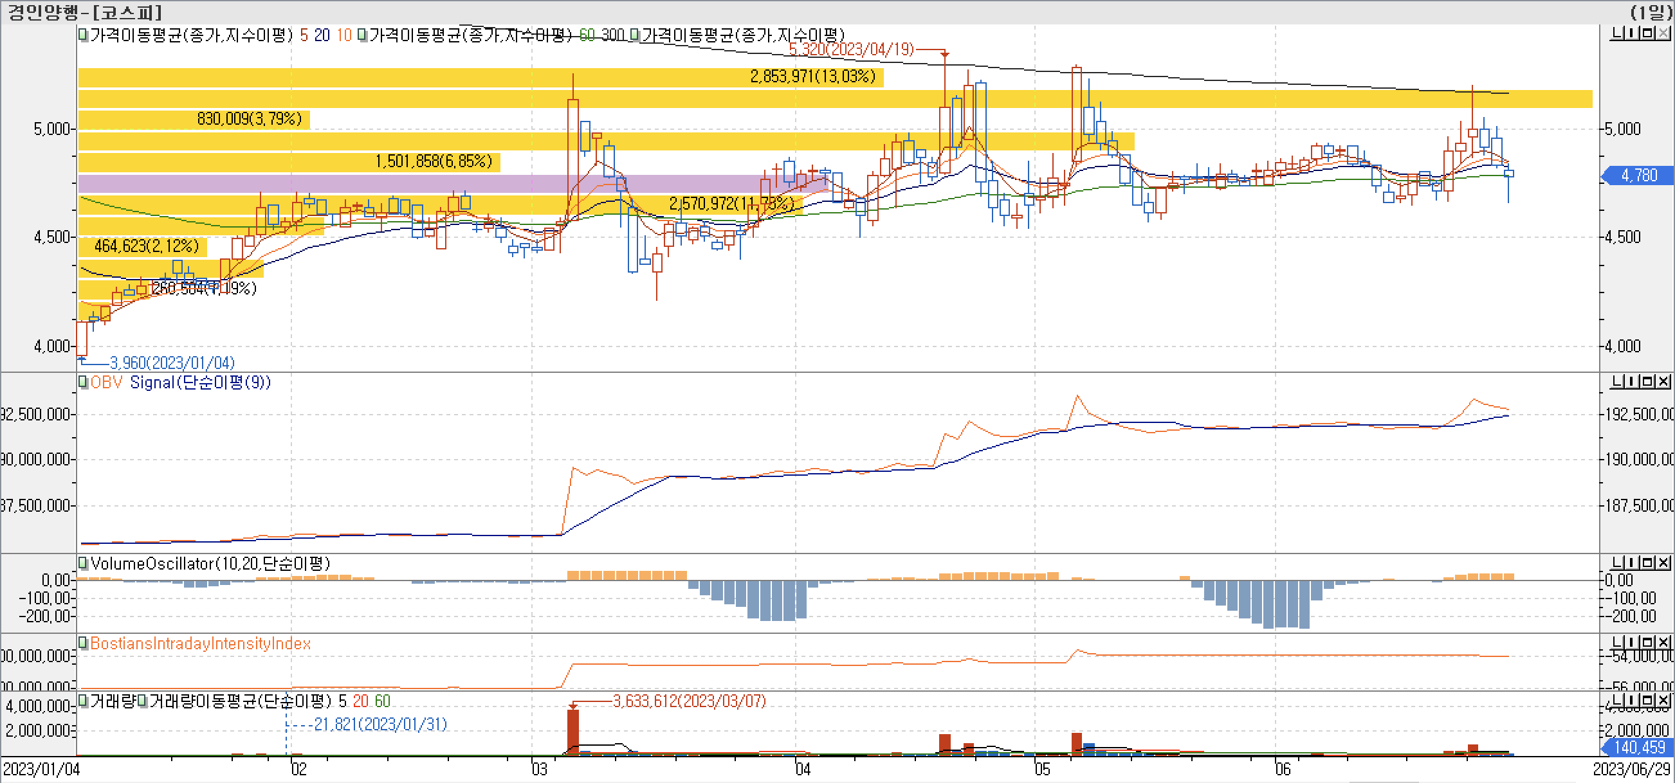This screenshot has width=1675, height=783.
Task: Toggle the BostiansIntradayIntensityIndex checkbox
Action: coord(83,643)
